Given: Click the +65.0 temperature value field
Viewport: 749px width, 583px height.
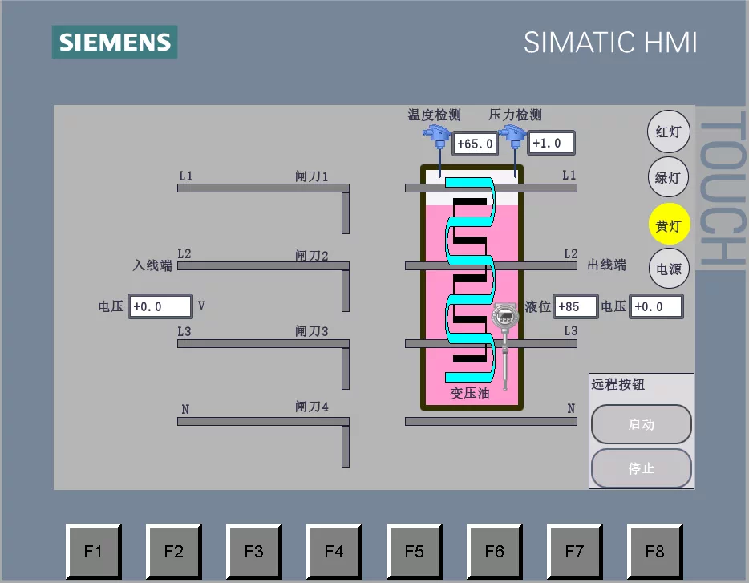Looking at the screenshot, I should pyautogui.click(x=475, y=144).
